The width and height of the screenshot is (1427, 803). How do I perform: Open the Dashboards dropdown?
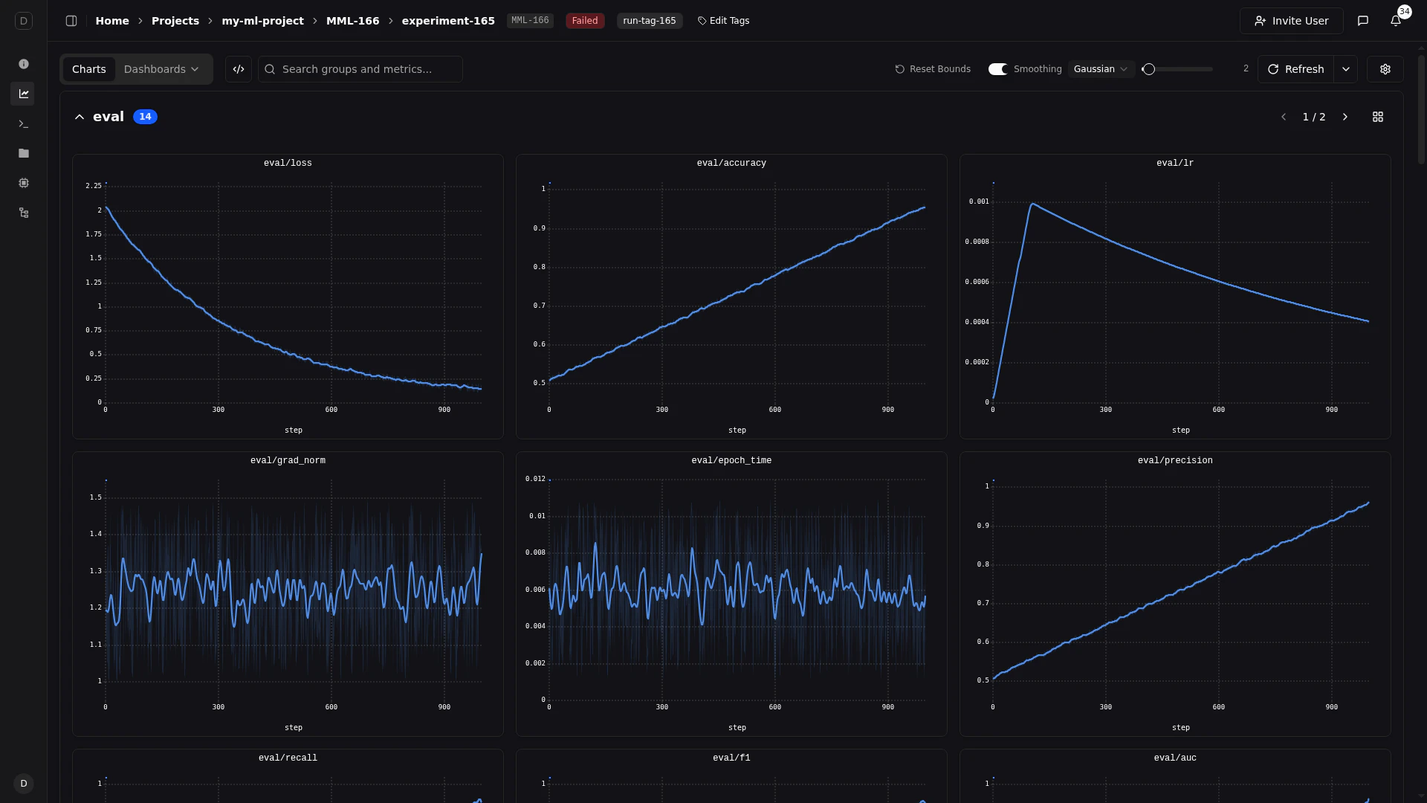[160, 68]
